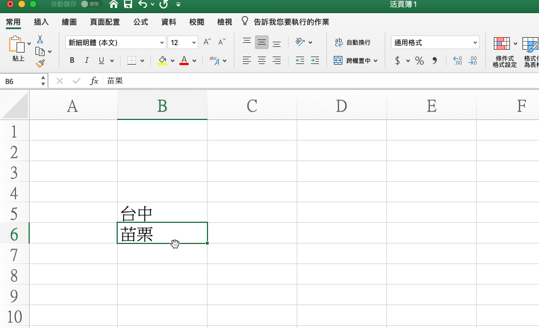Decrease decimal places

pos(473,61)
